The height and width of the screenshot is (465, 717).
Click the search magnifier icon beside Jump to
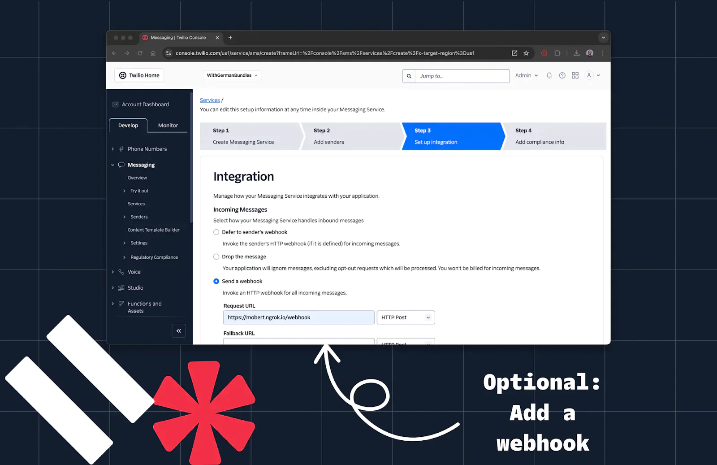pyautogui.click(x=409, y=76)
